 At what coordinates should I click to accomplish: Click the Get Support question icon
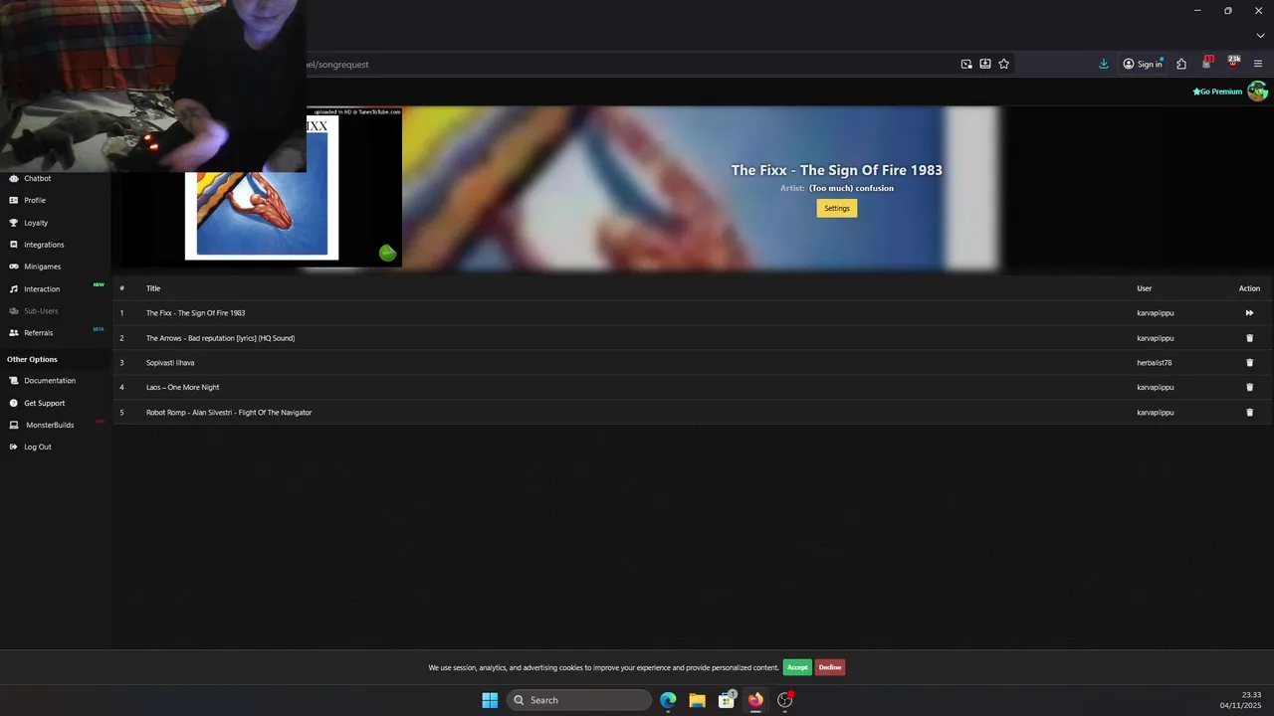(x=14, y=403)
